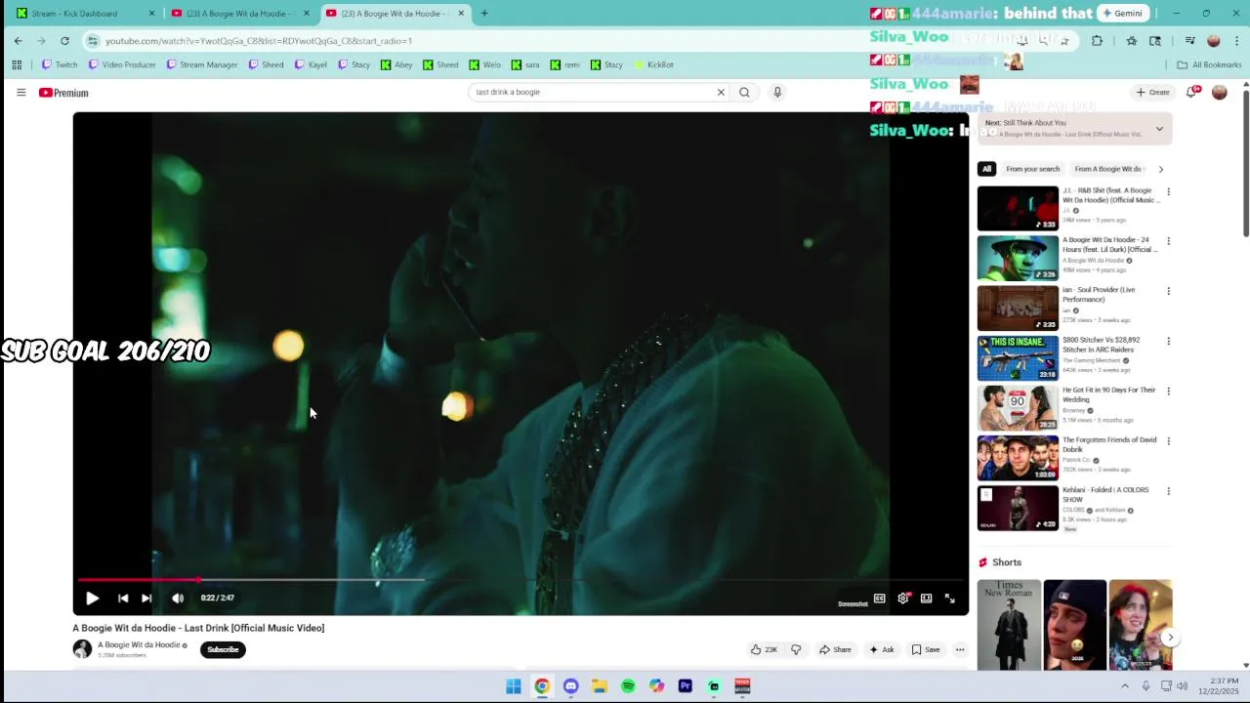
Task: Share the Last Drink video
Action: [x=835, y=649]
